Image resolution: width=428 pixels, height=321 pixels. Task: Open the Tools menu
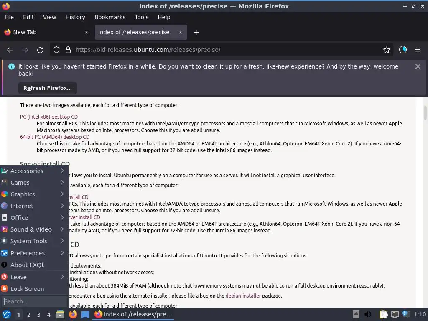[141, 17]
